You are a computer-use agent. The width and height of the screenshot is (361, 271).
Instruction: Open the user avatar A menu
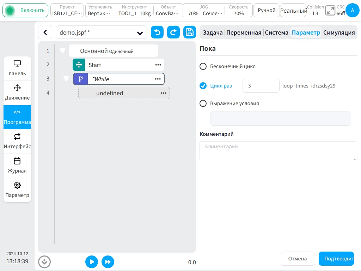coord(352,10)
